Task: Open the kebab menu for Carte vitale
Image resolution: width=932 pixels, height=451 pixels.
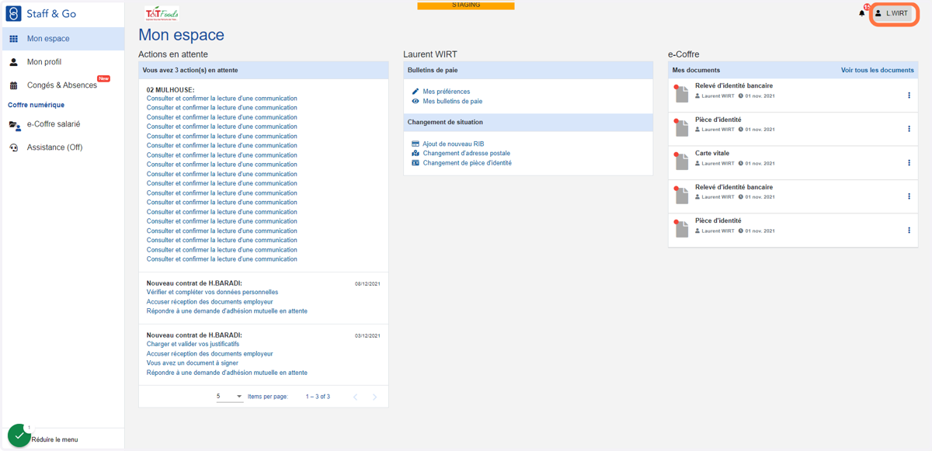Action: pyautogui.click(x=909, y=163)
